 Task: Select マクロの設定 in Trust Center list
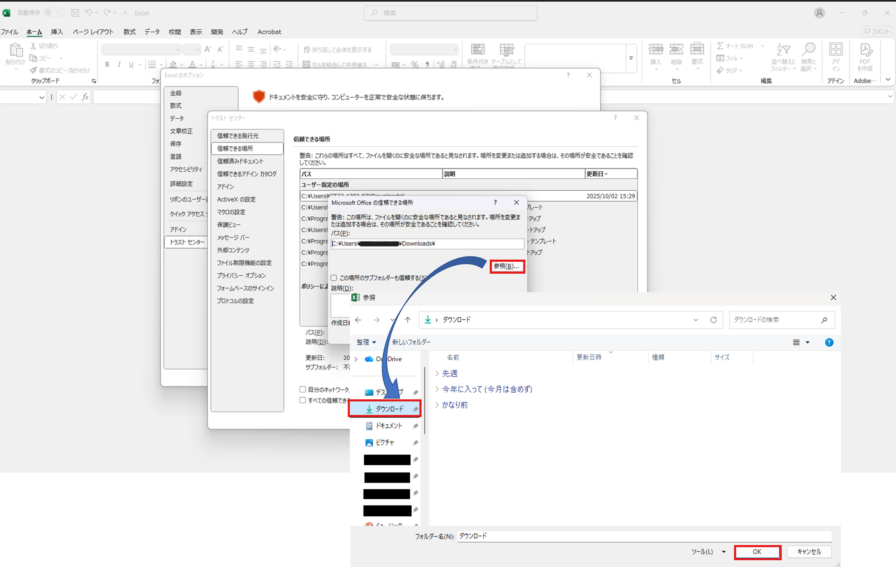coord(231,212)
